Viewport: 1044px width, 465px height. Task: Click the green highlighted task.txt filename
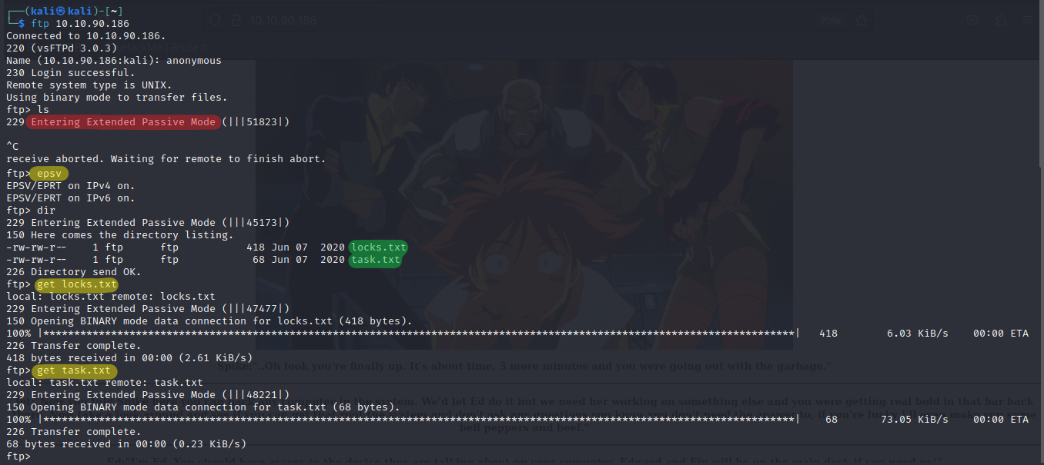pyautogui.click(x=375, y=260)
